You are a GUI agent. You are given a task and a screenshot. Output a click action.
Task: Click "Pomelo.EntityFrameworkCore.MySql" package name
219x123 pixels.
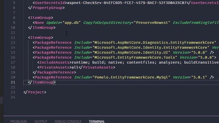pyautogui.click(x=131, y=77)
